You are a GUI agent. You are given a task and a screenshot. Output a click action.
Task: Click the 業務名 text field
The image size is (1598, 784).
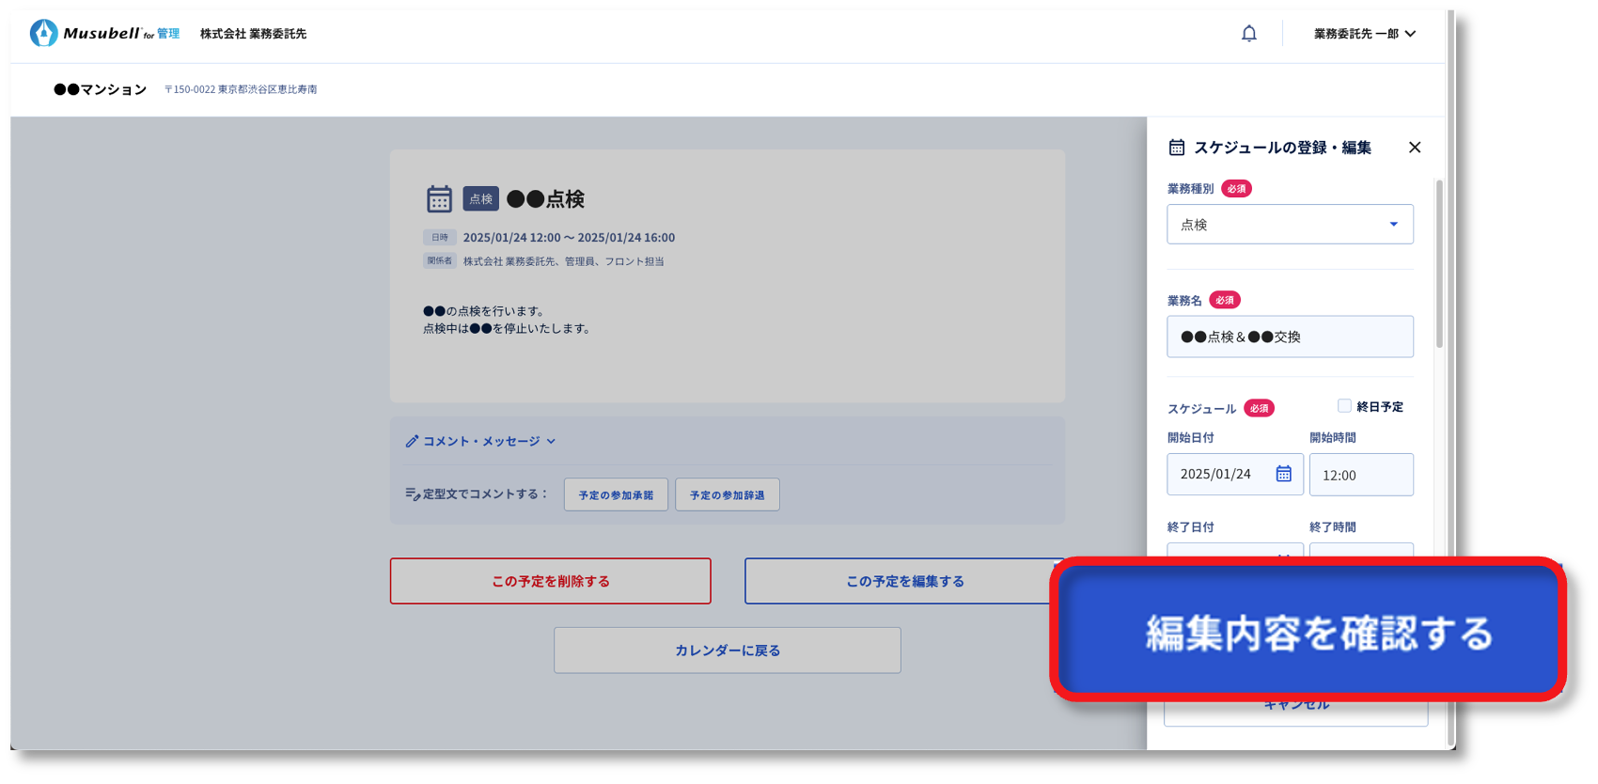coord(1289,337)
